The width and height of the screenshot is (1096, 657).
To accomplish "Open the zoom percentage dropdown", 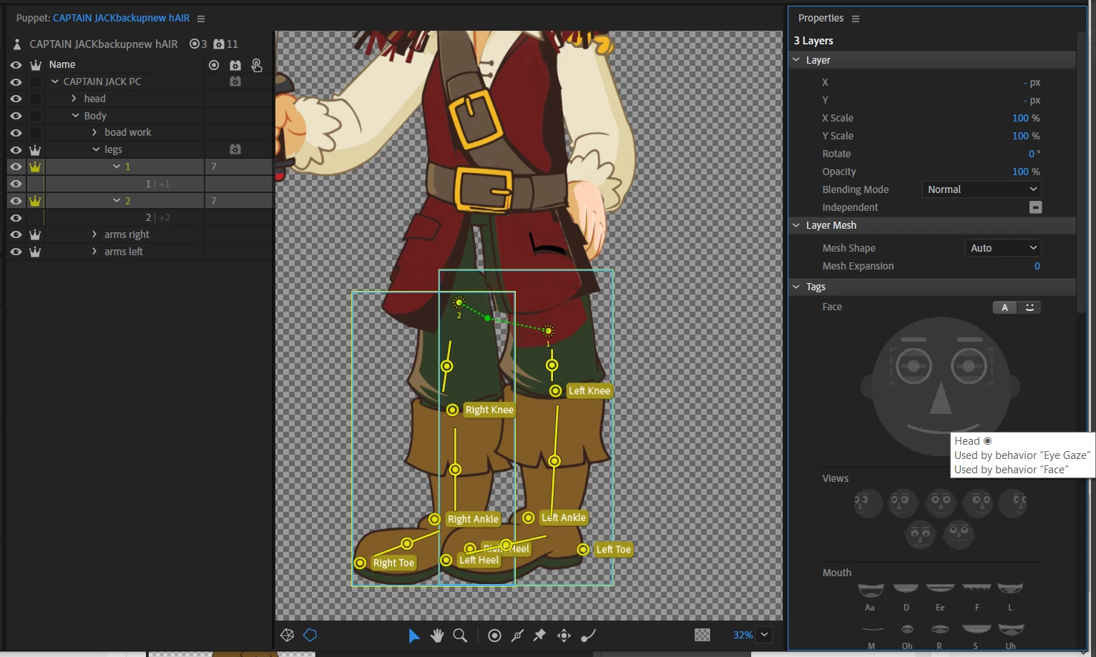I will [765, 635].
